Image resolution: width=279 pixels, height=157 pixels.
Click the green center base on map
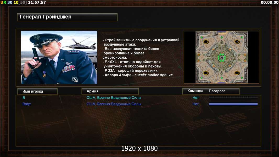coord(222,57)
